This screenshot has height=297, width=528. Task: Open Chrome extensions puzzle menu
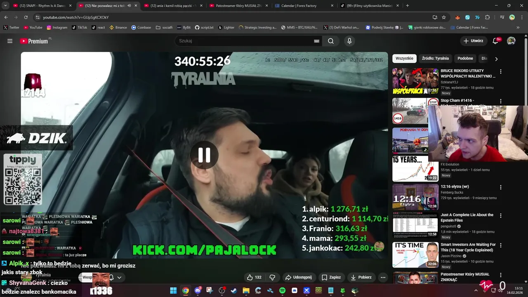point(488,17)
